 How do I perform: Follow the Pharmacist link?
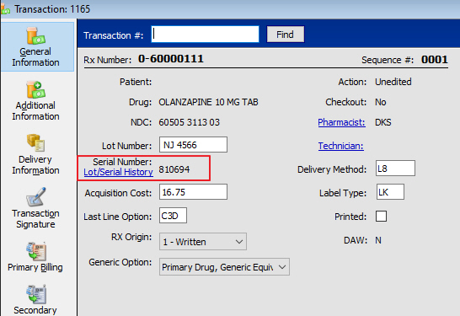[342, 122]
